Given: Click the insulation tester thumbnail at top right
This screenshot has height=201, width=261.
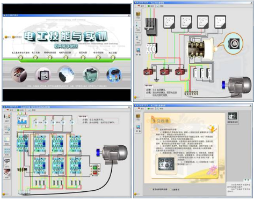Looking at the screenshot, I should pos(233,116).
